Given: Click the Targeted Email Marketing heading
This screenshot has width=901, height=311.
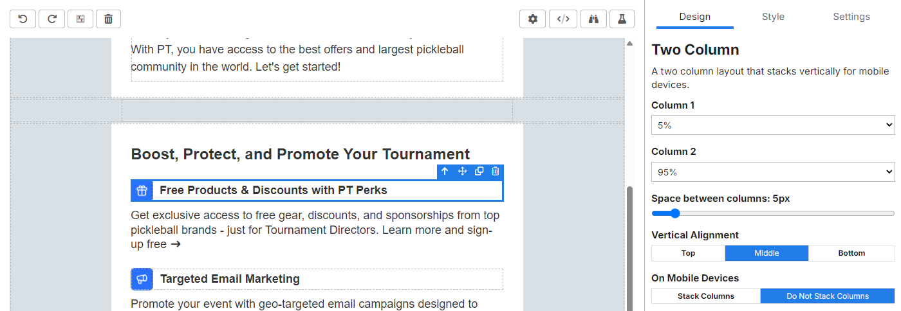Looking at the screenshot, I should pyautogui.click(x=230, y=279).
